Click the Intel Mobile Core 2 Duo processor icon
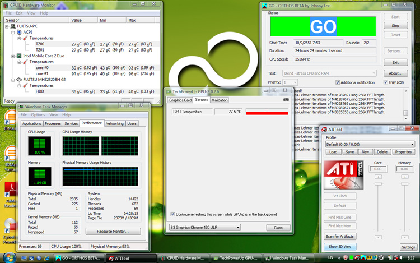The height and width of the screenshot is (263, 420). (19, 56)
